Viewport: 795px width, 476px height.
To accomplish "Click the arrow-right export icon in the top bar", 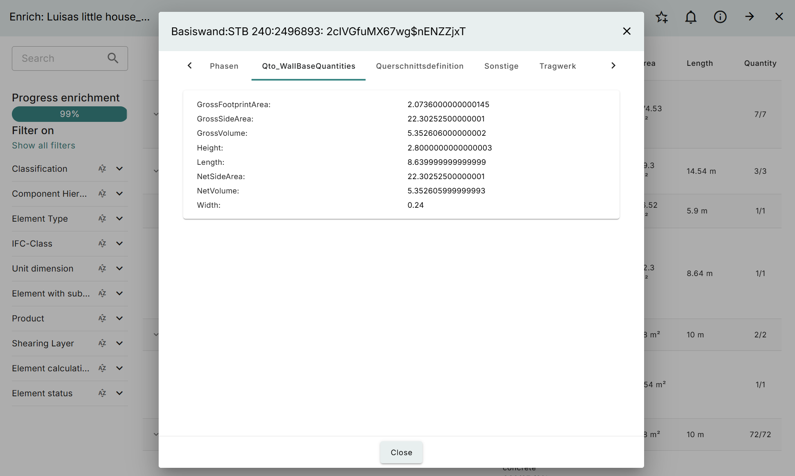I will [750, 17].
